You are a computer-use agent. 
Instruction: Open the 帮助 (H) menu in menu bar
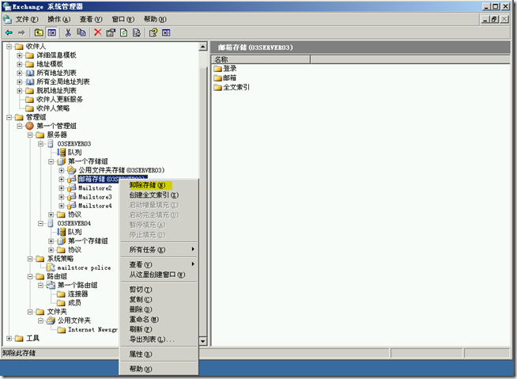coord(155,20)
